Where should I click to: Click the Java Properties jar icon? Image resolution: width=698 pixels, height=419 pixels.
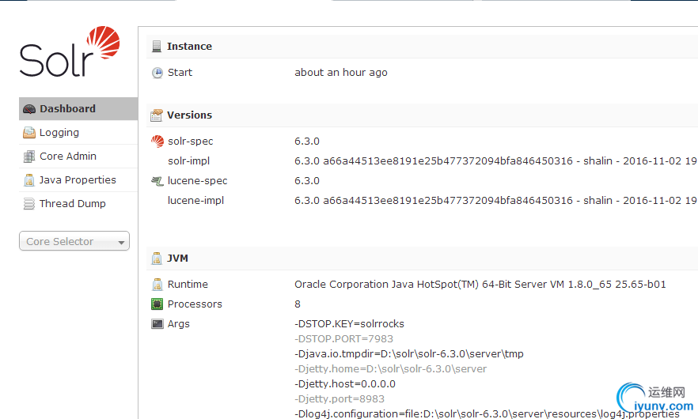coord(29,180)
